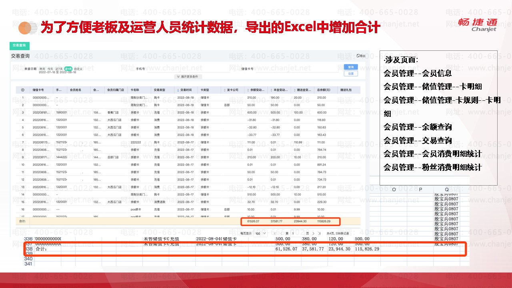
Task: Click the 畅捷通 Chanjet logo
Action: click(478, 24)
